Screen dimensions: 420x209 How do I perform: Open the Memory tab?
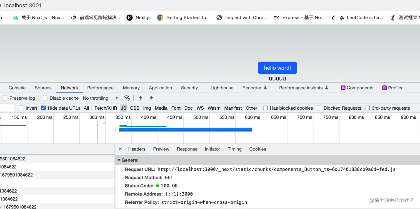tap(131, 88)
